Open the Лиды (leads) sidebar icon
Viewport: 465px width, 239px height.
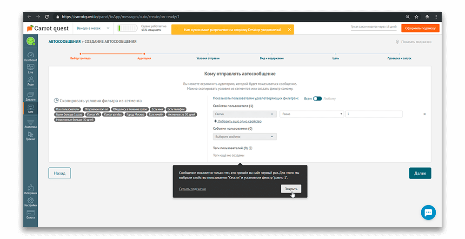coord(31,81)
